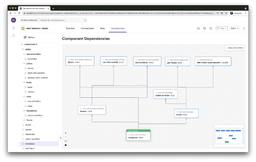Click the In this collection filter
Image resolution: width=256 pixels, height=162 pixels.
coord(29,20)
